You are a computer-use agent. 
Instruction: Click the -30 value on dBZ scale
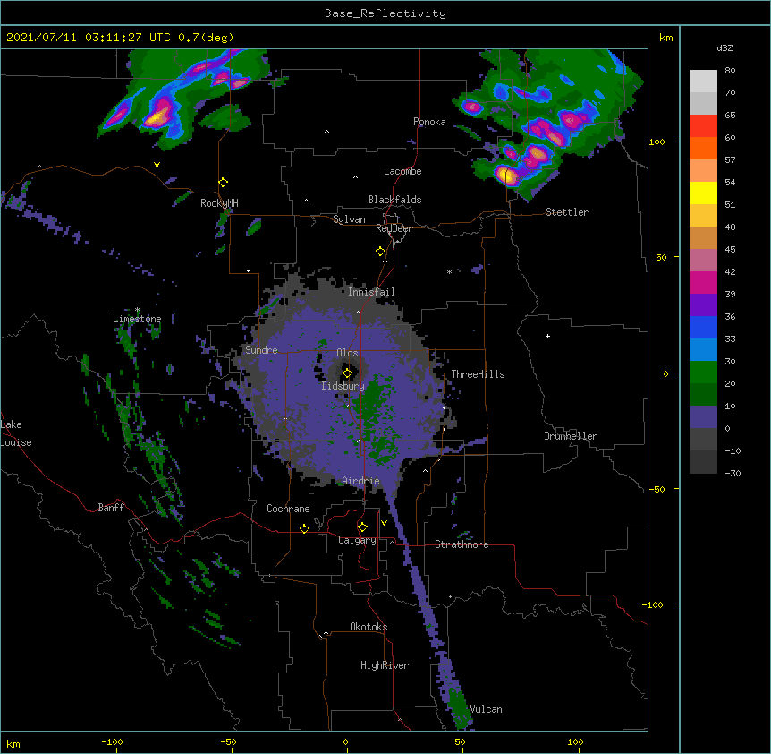(x=733, y=473)
